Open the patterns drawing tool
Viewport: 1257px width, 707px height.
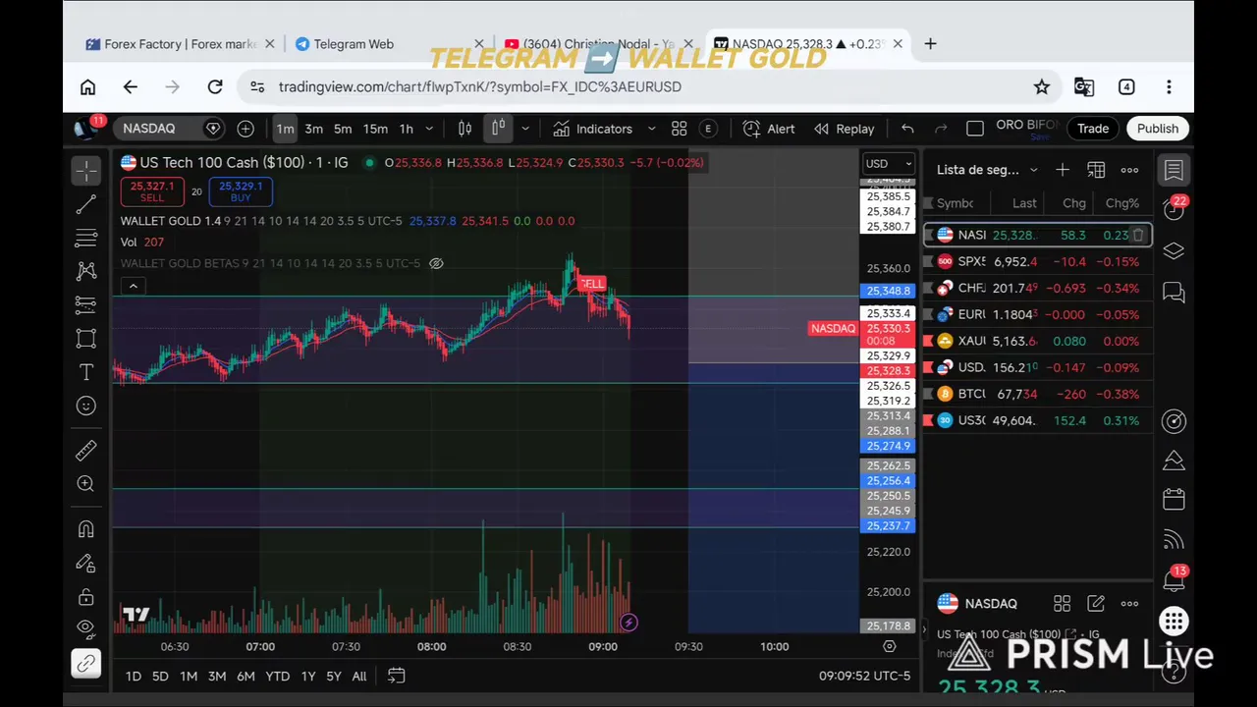tap(86, 271)
